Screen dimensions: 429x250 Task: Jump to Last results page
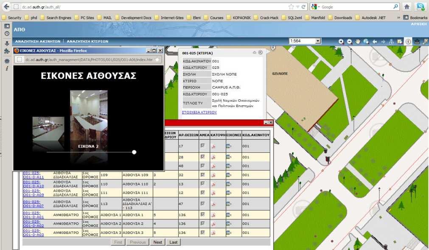click(x=174, y=242)
